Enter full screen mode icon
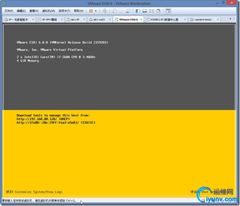 point(152,11)
